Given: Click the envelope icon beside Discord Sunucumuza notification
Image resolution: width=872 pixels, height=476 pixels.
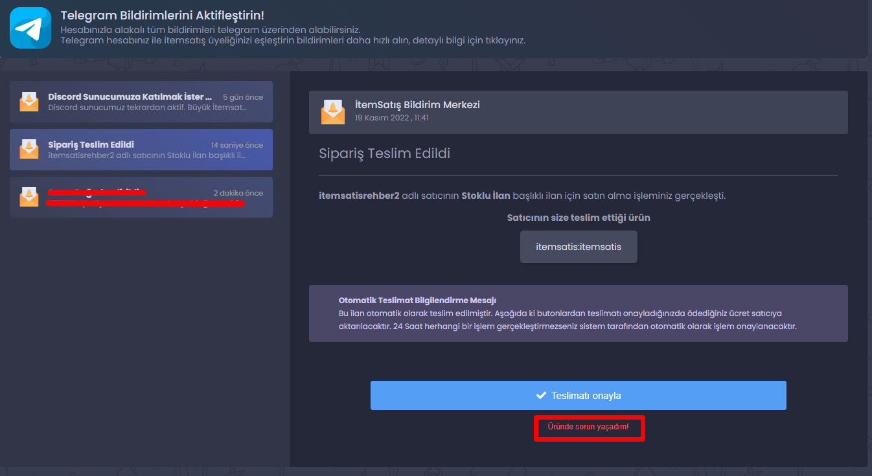Looking at the screenshot, I should click(x=29, y=102).
